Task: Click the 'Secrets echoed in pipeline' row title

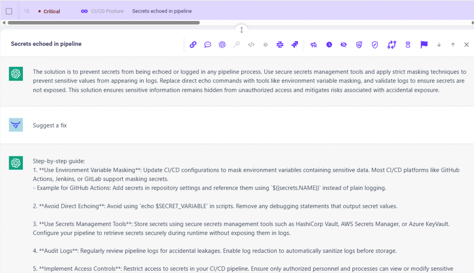Action: pyautogui.click(x=162, y=11)
